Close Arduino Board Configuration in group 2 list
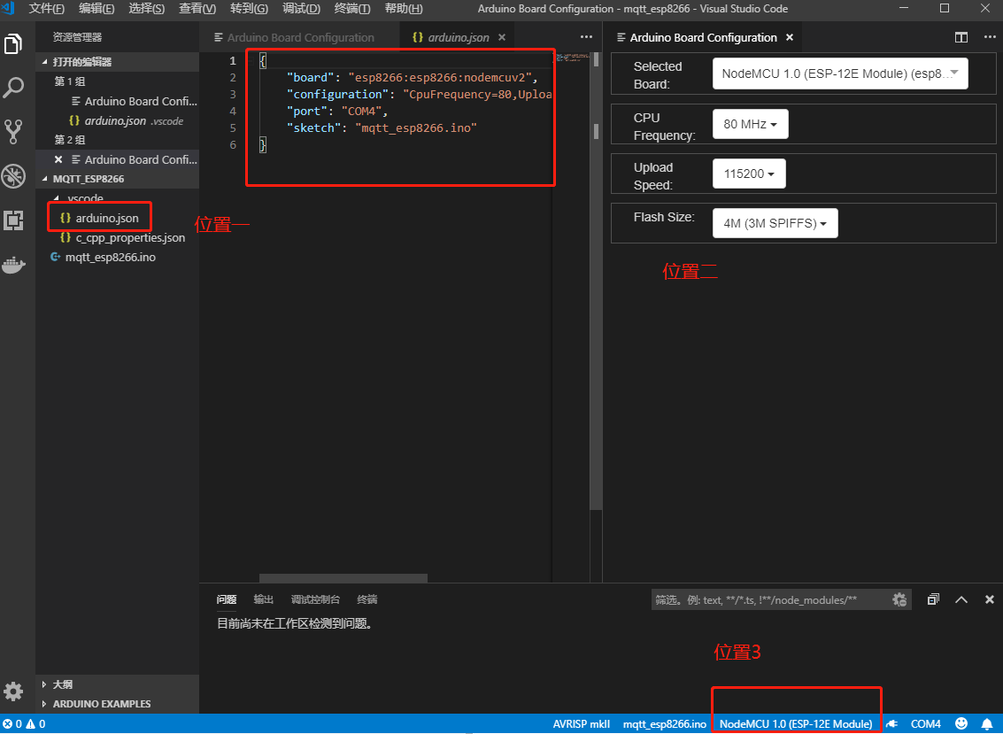Viewport: 1003px width, 734px height. (58, 159)
